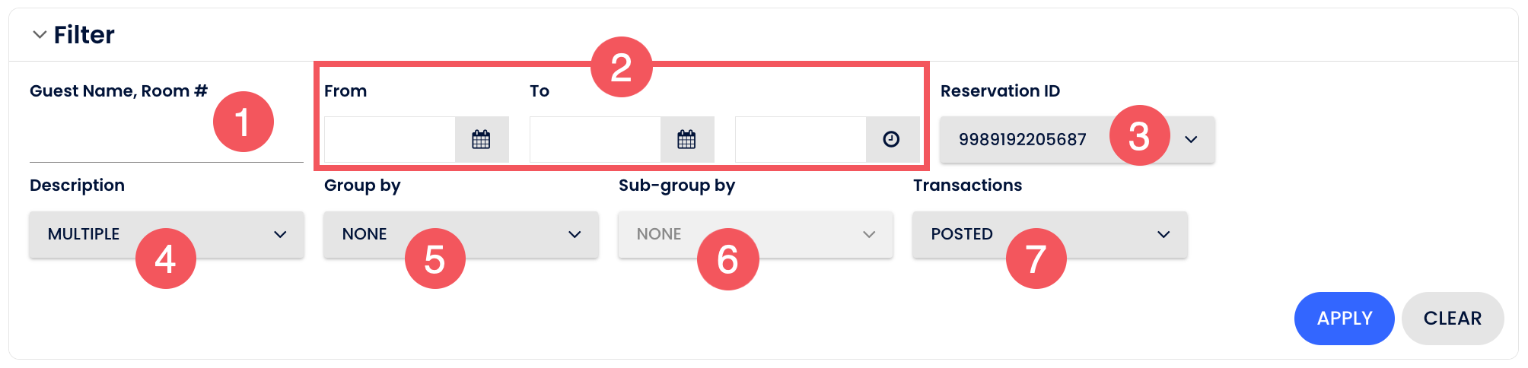Click the From date input field
This screenshot has height=368, width=1528.
[390, 139]
